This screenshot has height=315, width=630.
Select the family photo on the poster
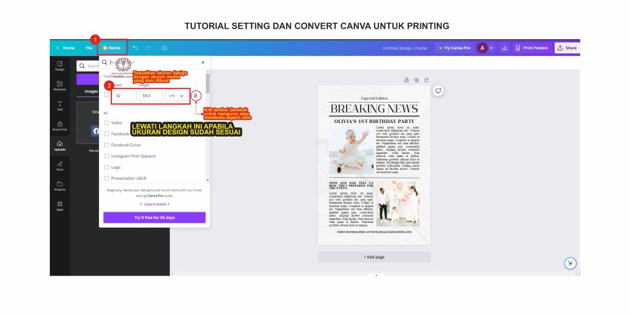[398, 203]
